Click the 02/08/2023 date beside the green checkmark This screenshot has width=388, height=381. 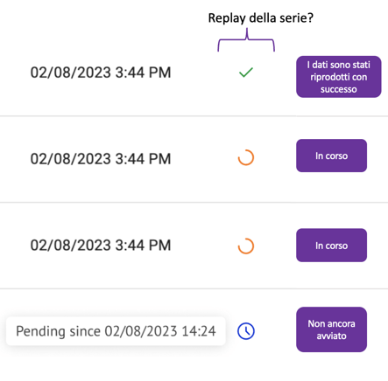(71, 73)
